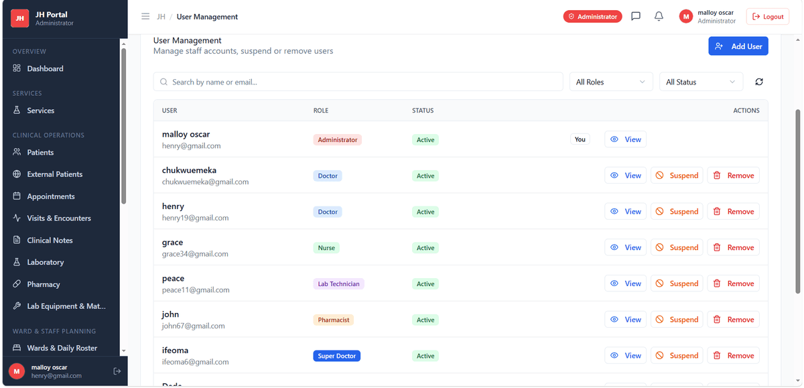Remove peace's account
The width and height of the screenshot is (804, 388).
point(734,283)
